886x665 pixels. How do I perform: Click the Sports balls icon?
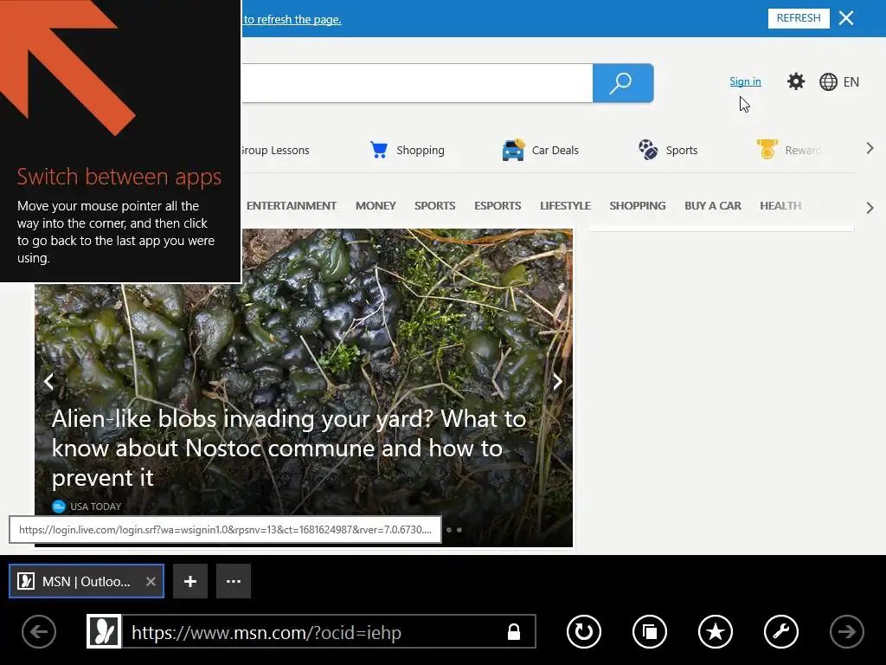coord(648,150)
